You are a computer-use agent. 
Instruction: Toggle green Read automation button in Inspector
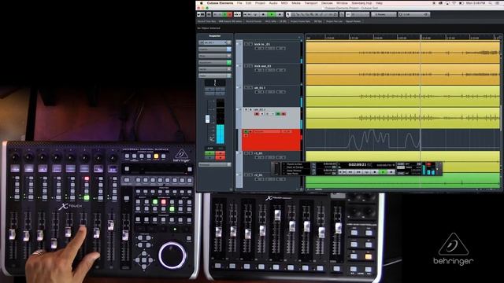point(209,153)
